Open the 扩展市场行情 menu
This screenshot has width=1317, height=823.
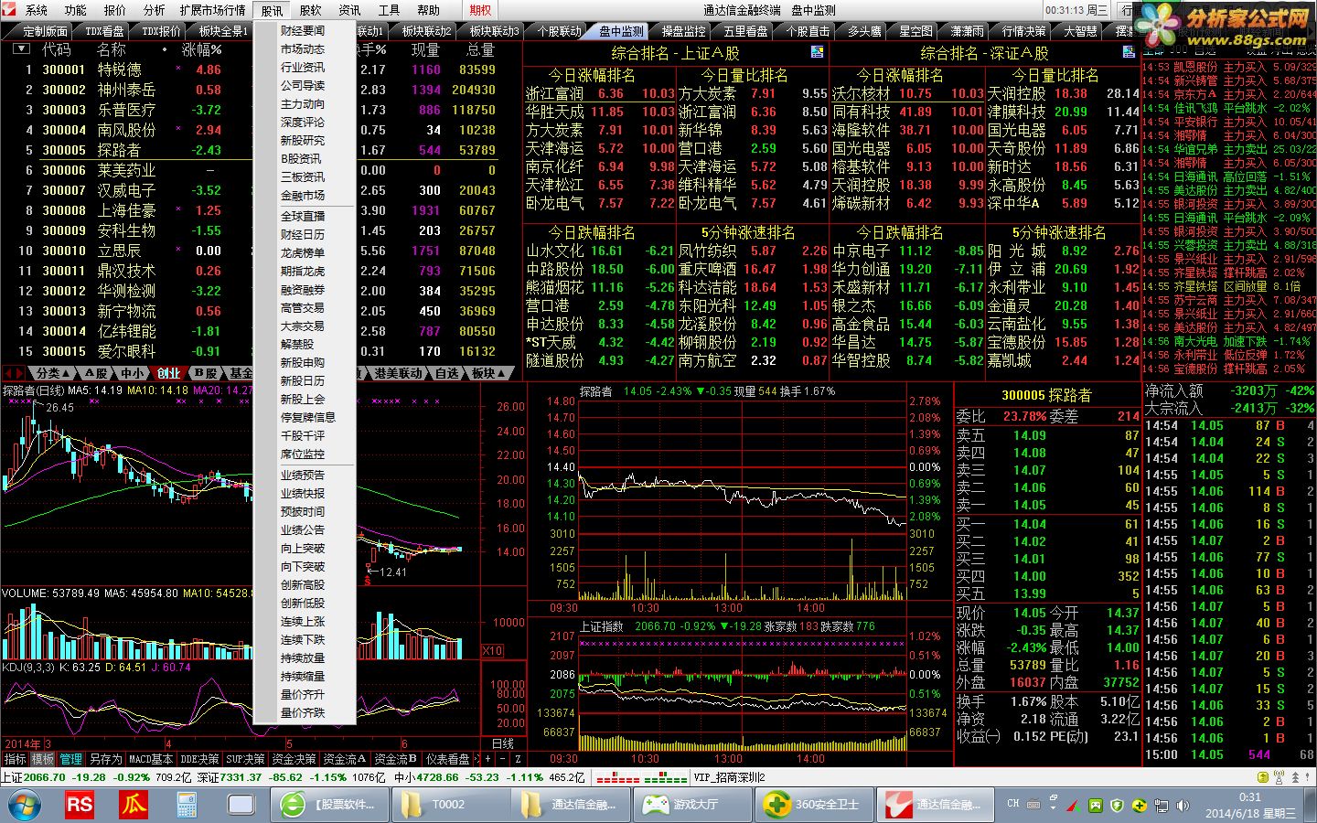212,10
